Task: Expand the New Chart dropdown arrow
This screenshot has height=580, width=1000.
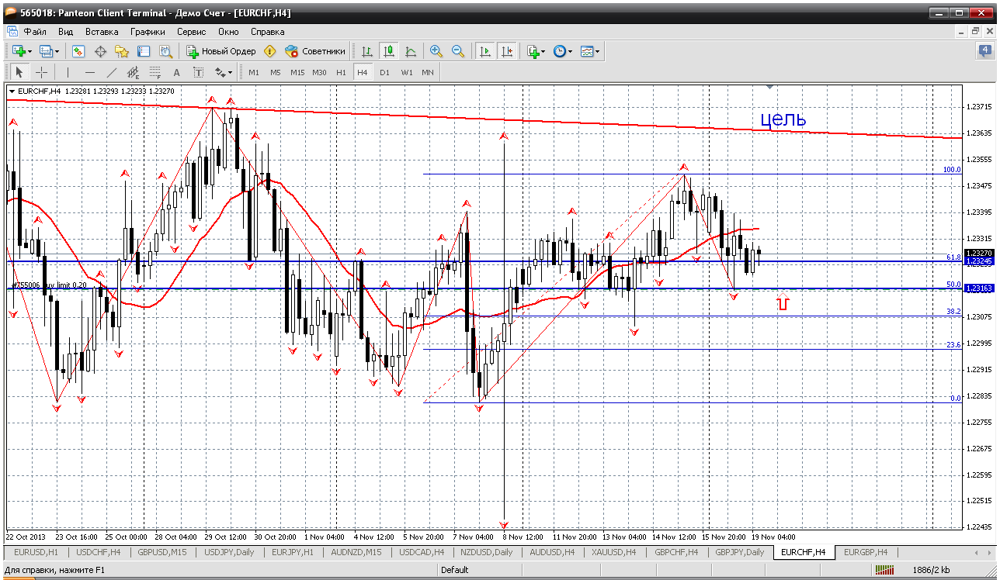Action: click(30, 52)
